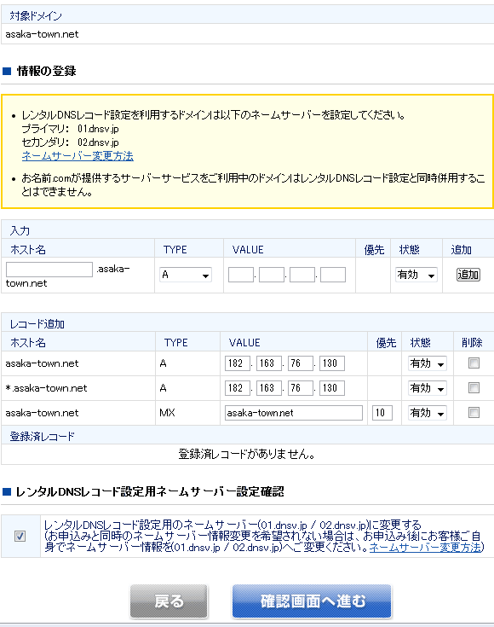Open 状態 dropdown for asaka-town.net A record

click(427, 363)
